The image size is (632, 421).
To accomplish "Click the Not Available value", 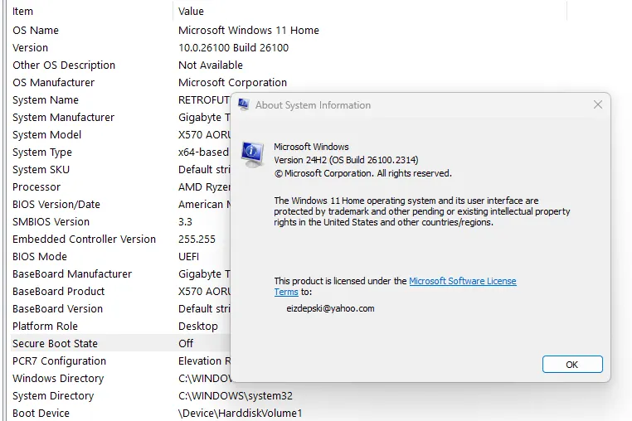I will coord(211,65).
